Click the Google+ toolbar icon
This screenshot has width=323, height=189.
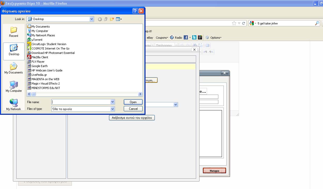200,38
